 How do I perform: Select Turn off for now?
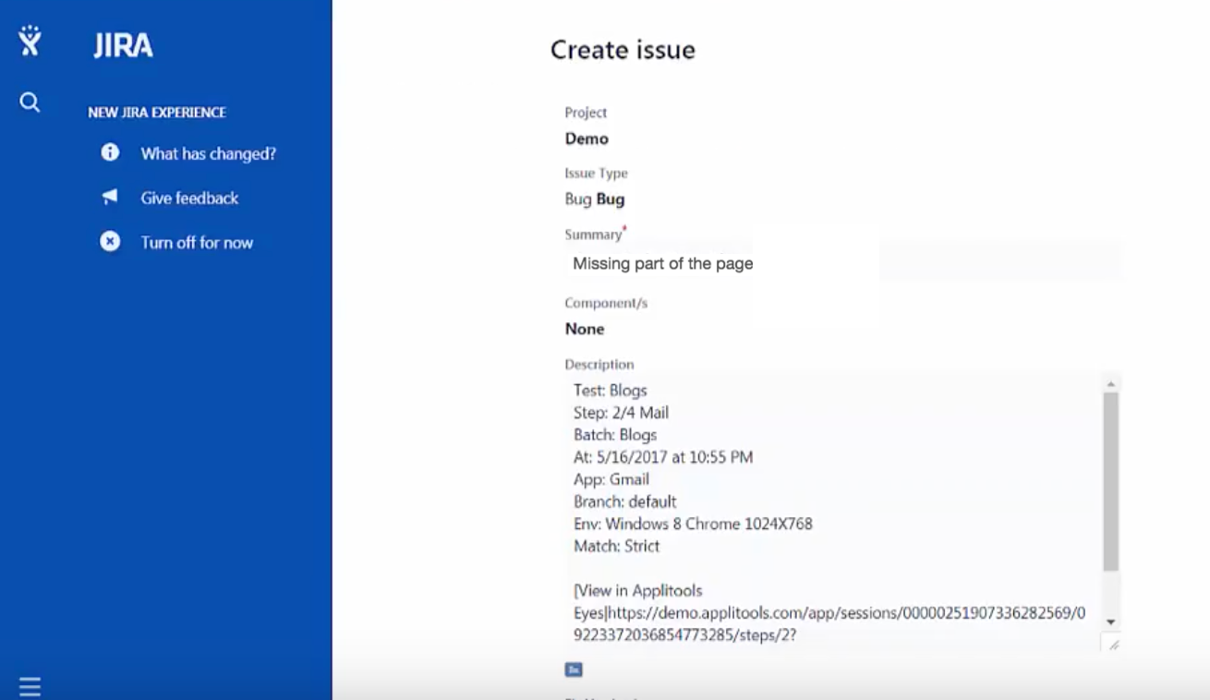click(197, 242)
